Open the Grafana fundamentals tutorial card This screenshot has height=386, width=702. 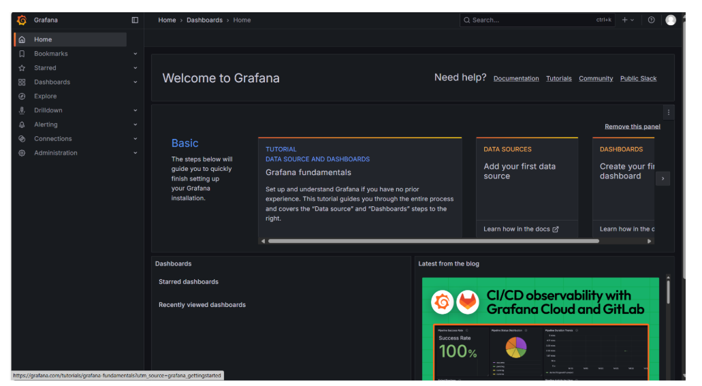(x=360, y=188)
